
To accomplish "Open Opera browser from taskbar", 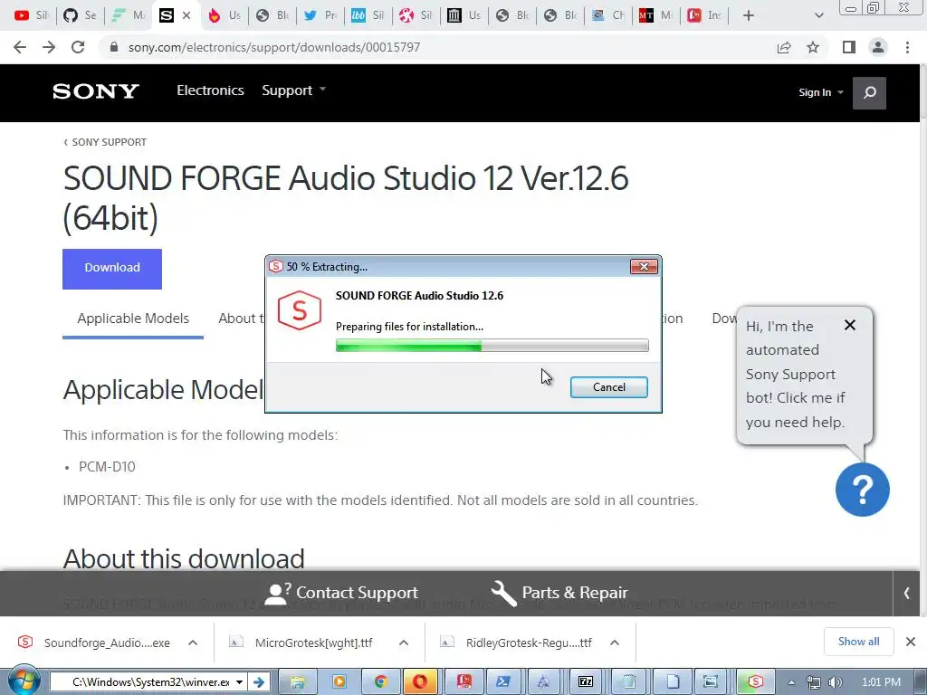I will pyautogui.click(x=420, y=682).
